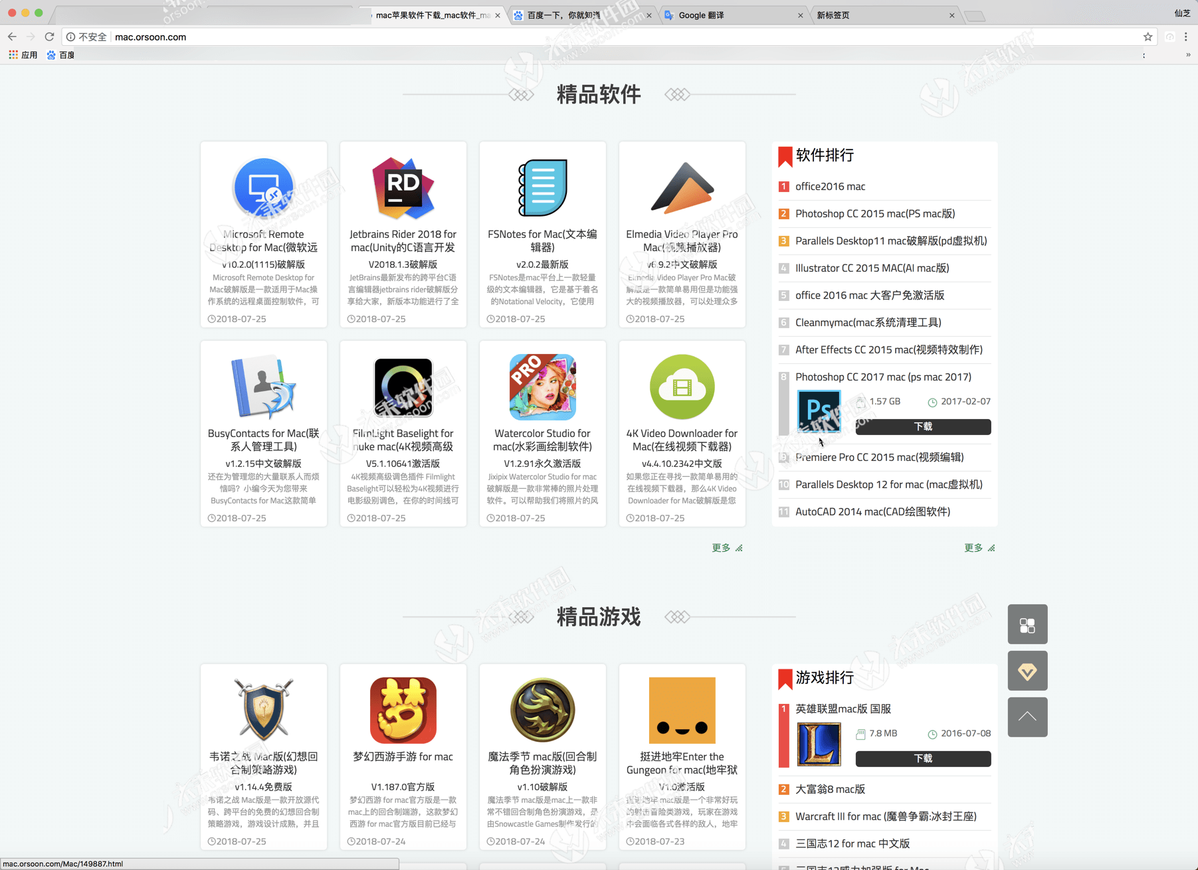Open the 魔法季节 game icon
The width and height of the screenshot is (1198, 870).
pyautogui.click(x=543, y=710)
